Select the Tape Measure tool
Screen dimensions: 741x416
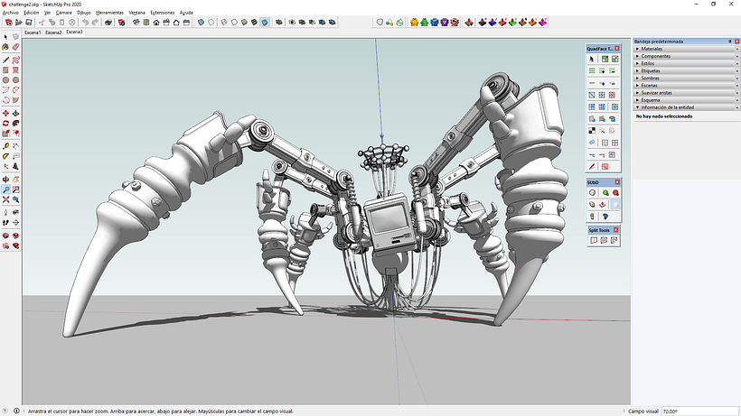coord(5,146)
